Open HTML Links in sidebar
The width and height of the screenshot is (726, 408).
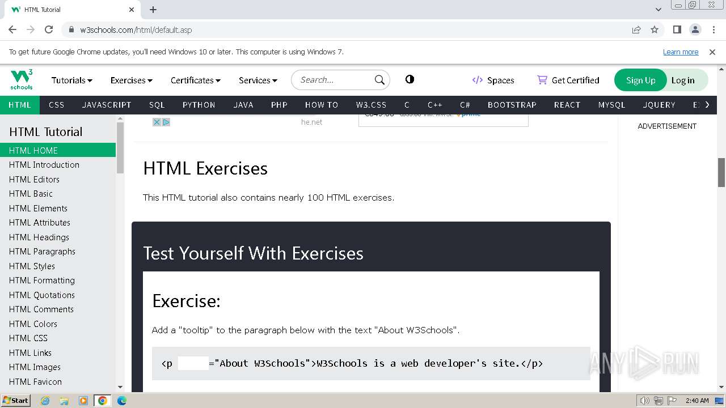[x=58, y=352]
